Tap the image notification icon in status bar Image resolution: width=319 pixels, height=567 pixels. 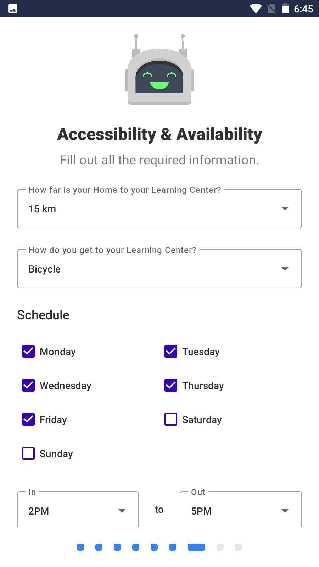(13, 9)
